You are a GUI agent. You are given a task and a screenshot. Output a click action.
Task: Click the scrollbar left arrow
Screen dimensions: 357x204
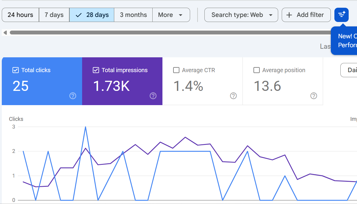(5, 32)
